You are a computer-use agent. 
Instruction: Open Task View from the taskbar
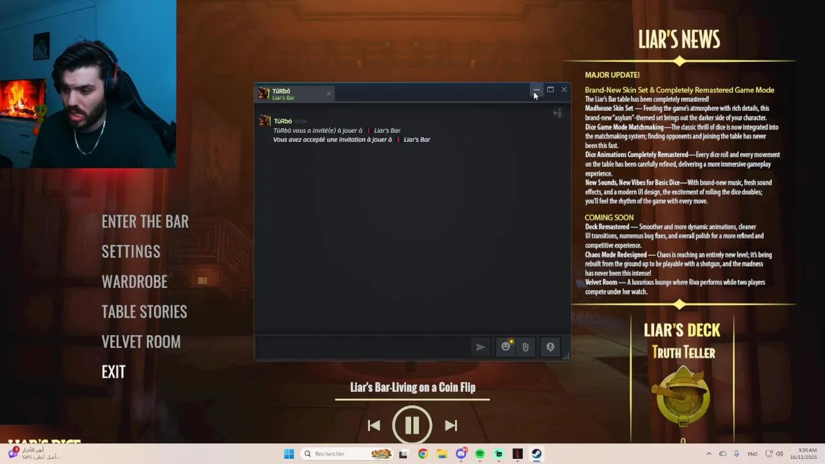(x=403, y=454)
